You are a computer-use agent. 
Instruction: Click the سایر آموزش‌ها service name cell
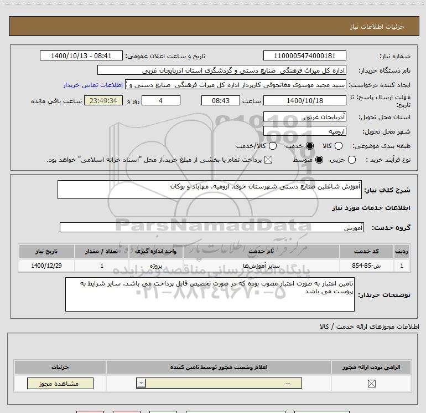tap(261, 266)
